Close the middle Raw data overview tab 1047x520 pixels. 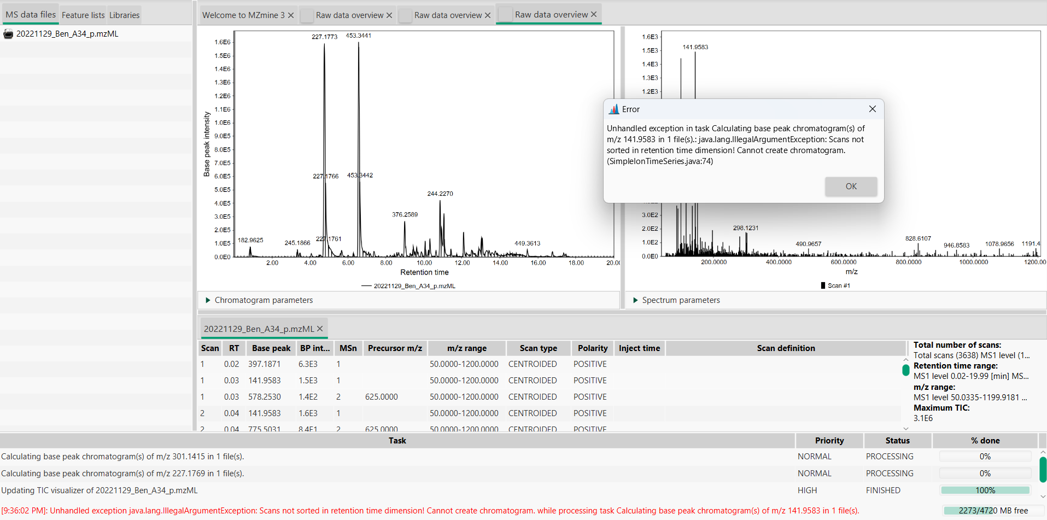pyautogui.click(x=487, y=15)
